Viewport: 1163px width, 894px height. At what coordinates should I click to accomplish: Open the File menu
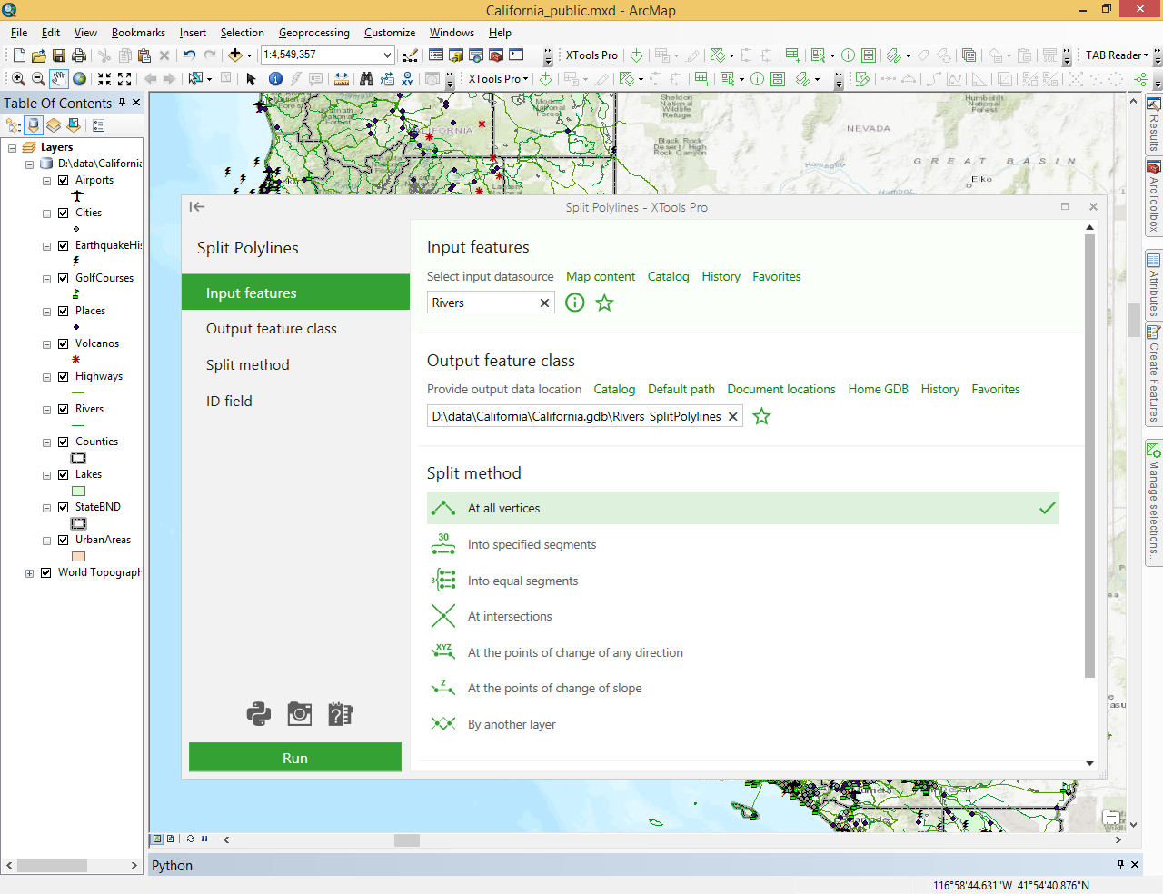coord(19,33)
